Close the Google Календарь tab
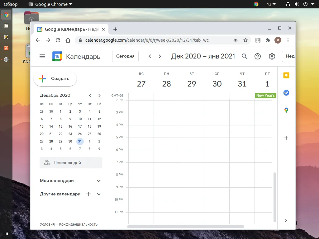The width and height of the screenshot is (319, 239). tap(103, 29)
